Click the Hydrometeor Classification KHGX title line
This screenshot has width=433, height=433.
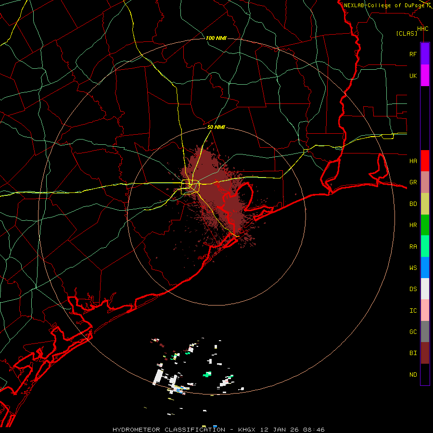point(218,430)
